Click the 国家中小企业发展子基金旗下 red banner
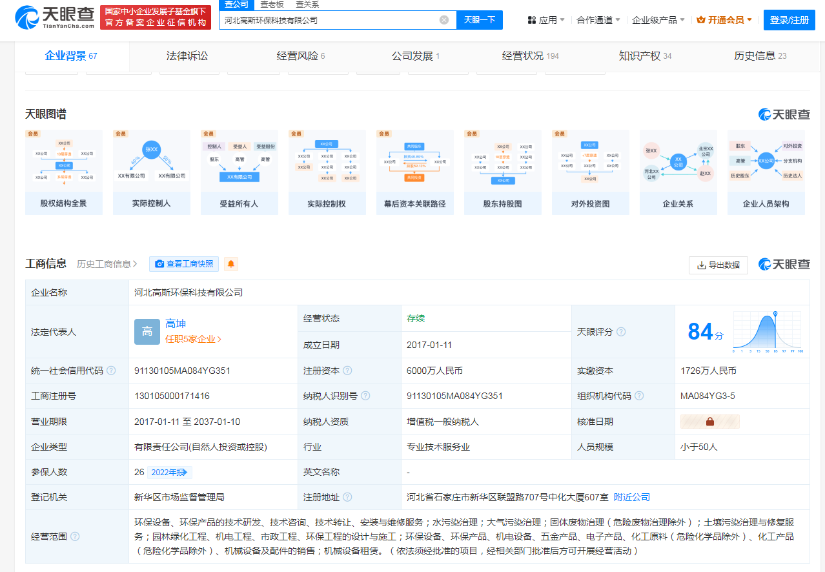The image size is (825, 572). coord(156,17)
